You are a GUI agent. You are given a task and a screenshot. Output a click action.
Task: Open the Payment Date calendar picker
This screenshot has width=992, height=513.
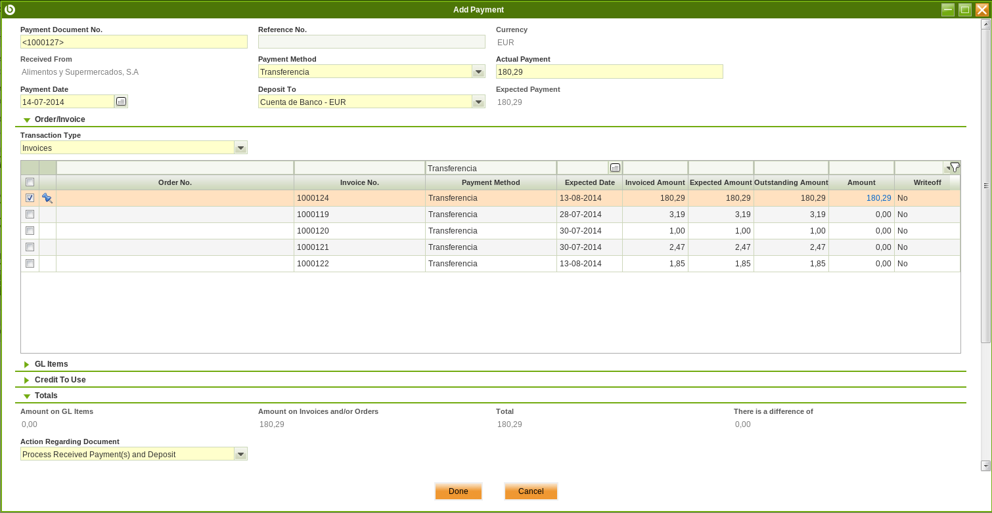pos(121,102)
